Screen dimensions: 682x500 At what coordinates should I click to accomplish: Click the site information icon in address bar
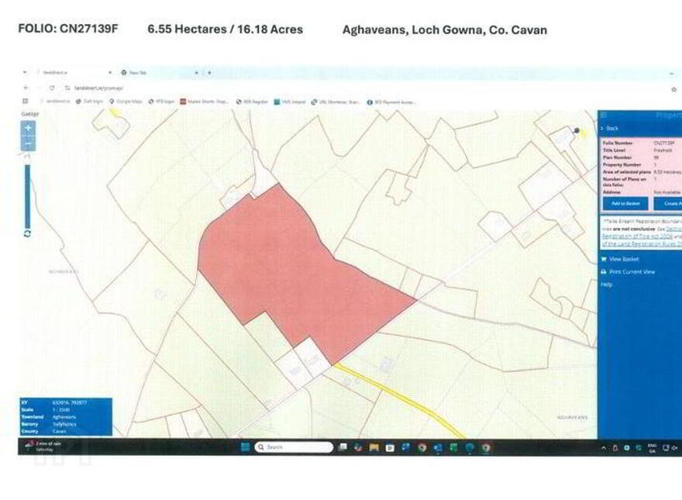click(67, 88)
